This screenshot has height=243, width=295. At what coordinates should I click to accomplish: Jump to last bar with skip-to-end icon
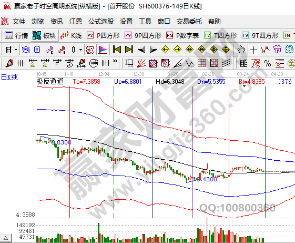[x=129, y=50]
